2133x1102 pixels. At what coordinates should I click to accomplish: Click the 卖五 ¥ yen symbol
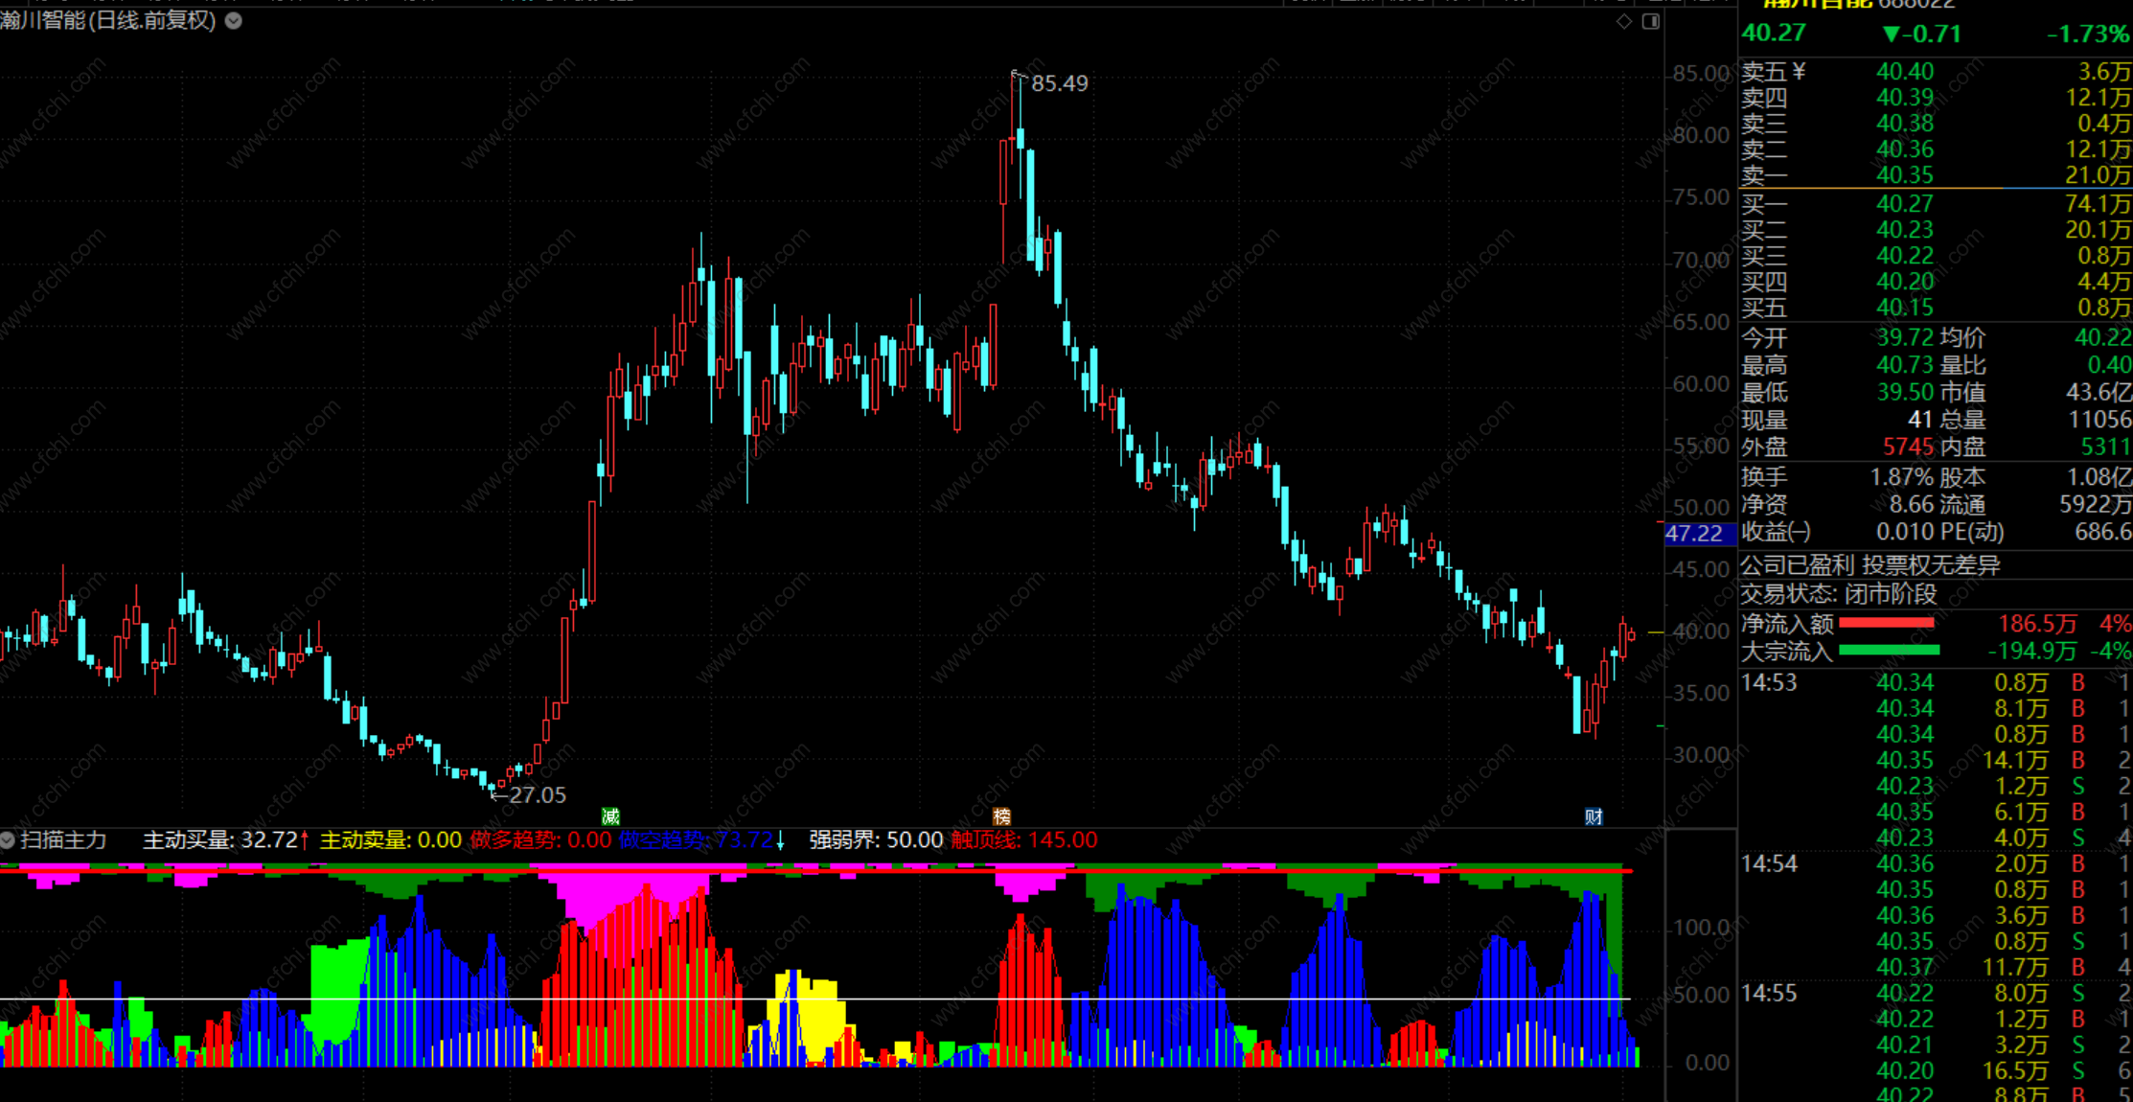tap(1799, 72)
